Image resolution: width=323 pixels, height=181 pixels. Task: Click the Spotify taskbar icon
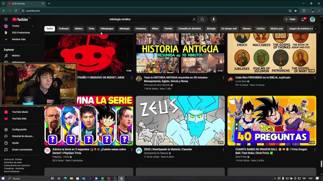[x=102, y=178]
